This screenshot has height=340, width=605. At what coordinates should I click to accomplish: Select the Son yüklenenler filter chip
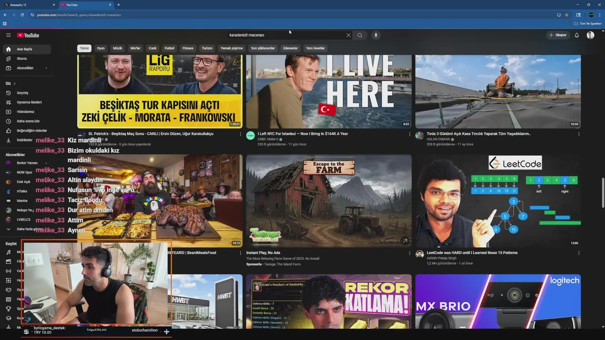click(x=263, y=48)
